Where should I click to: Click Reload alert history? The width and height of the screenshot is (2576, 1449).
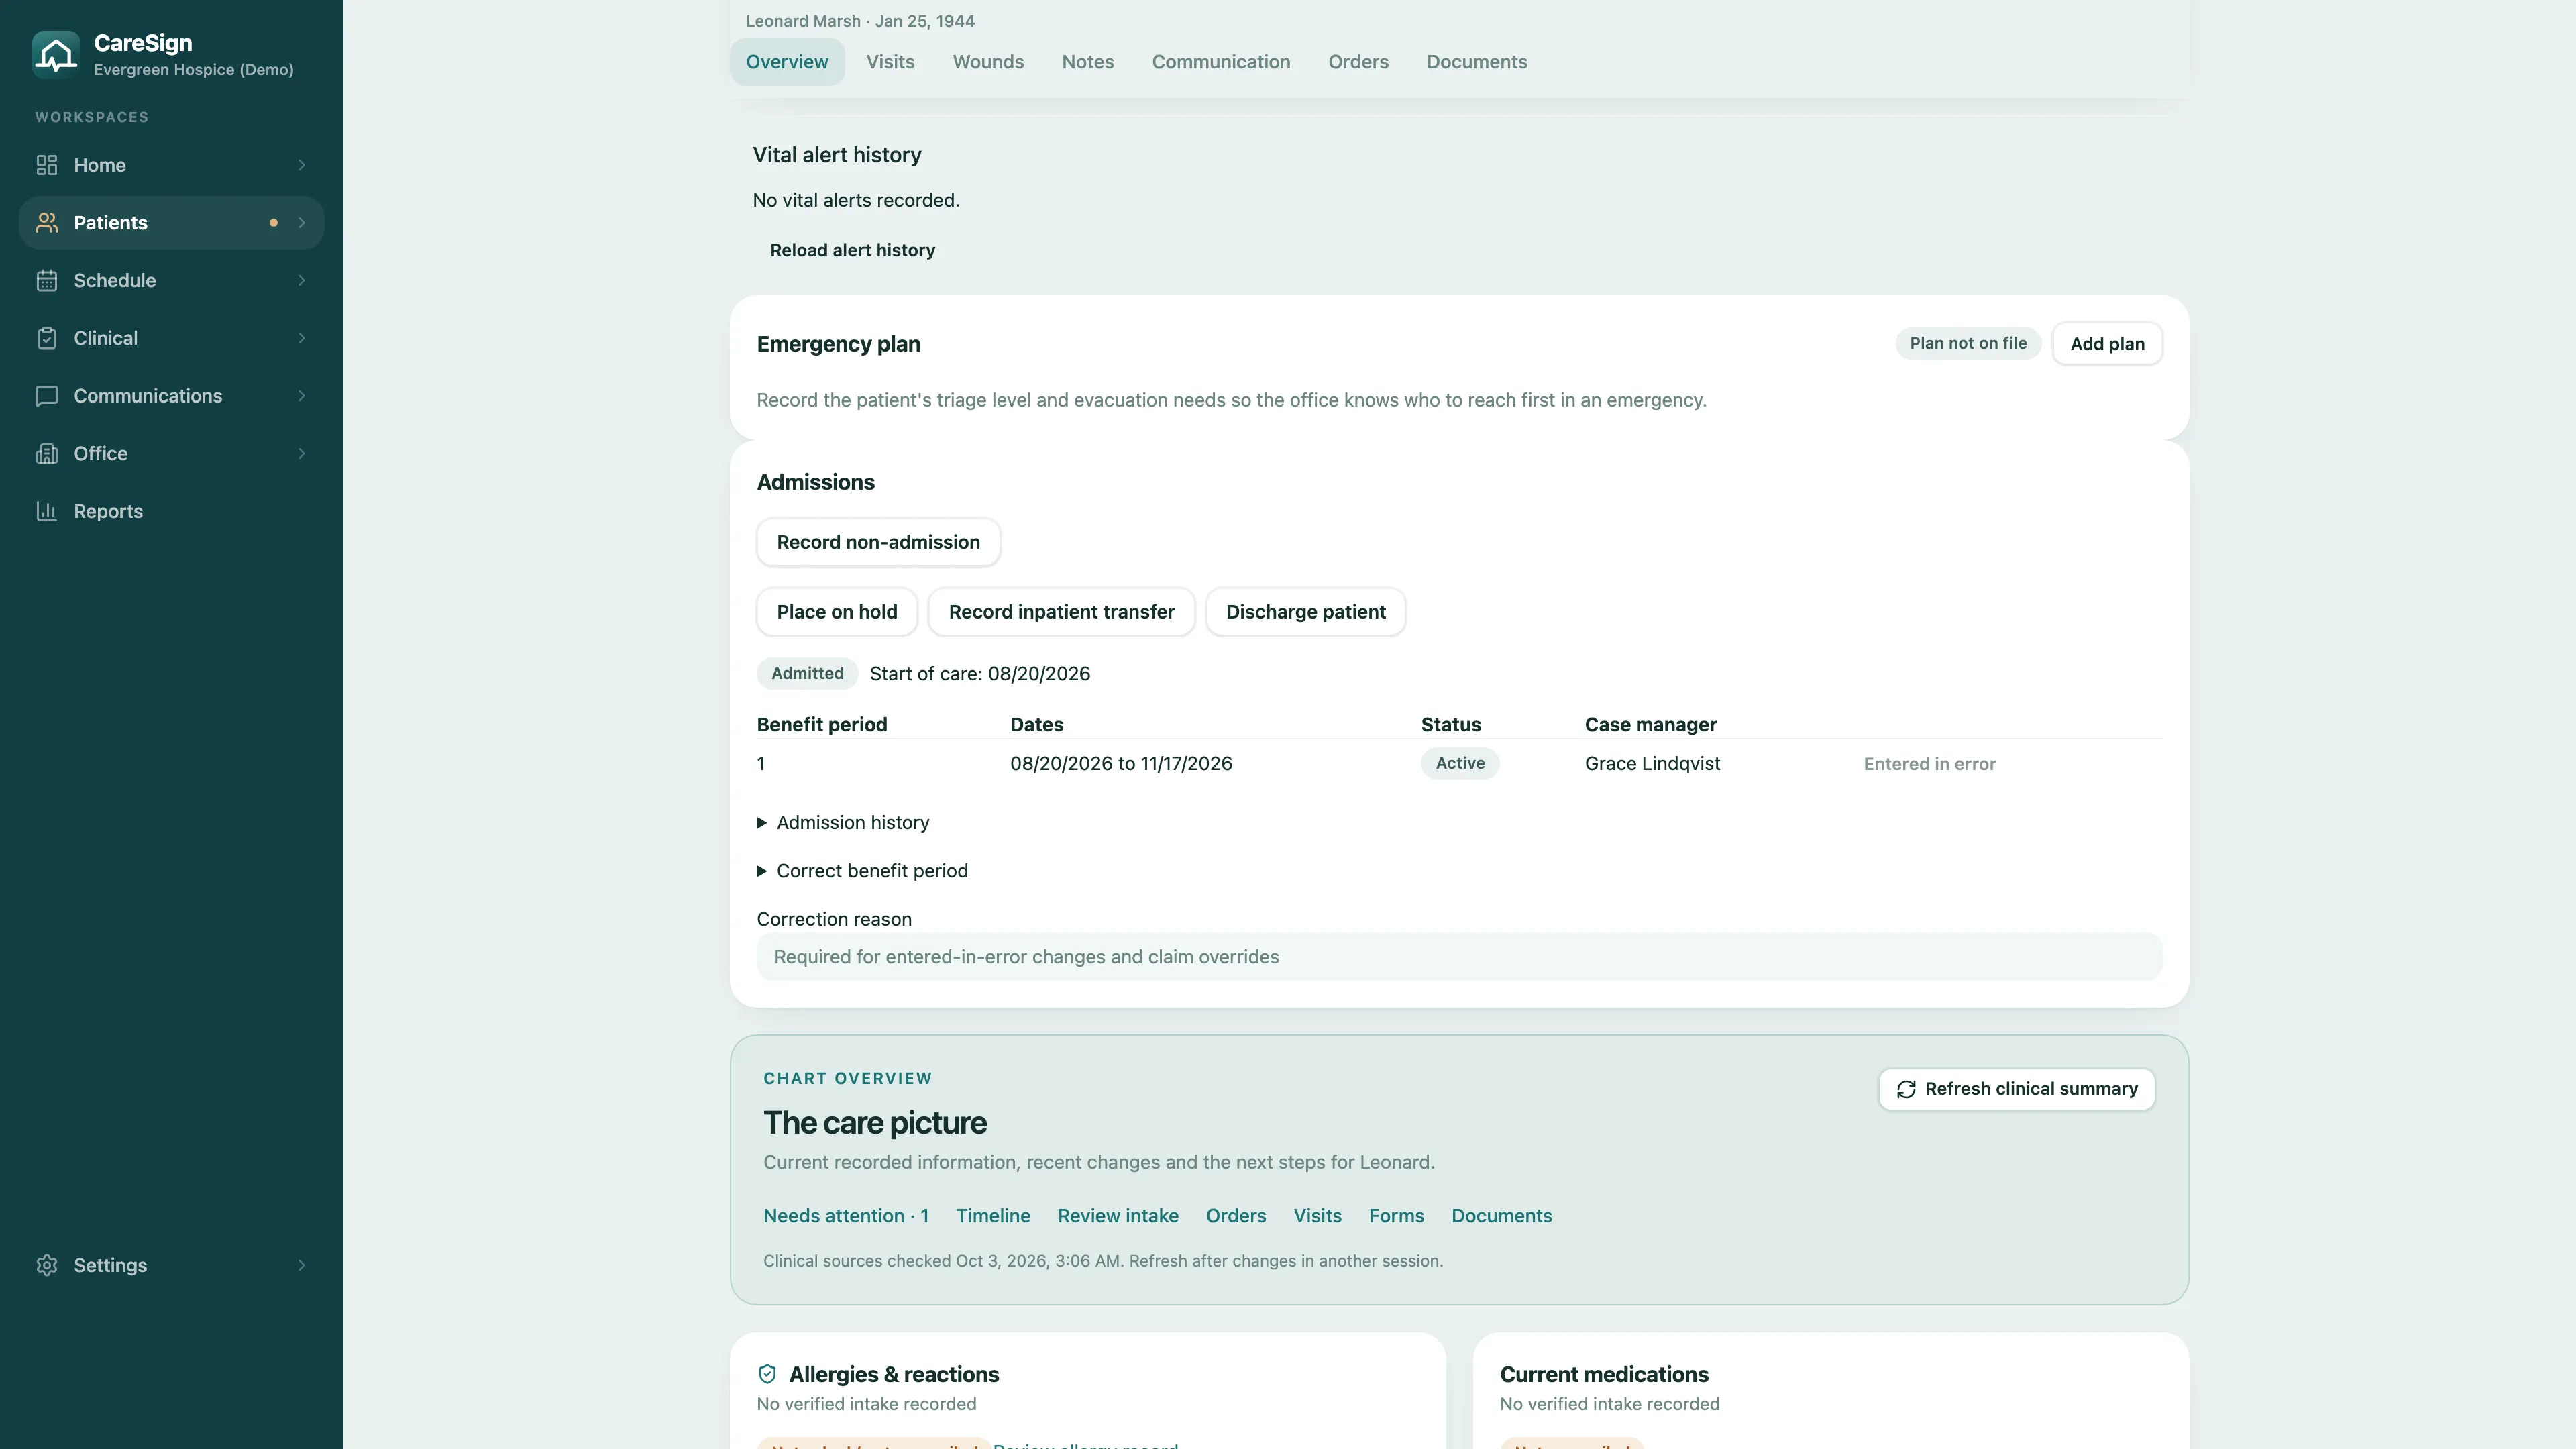tap(852, 250)
